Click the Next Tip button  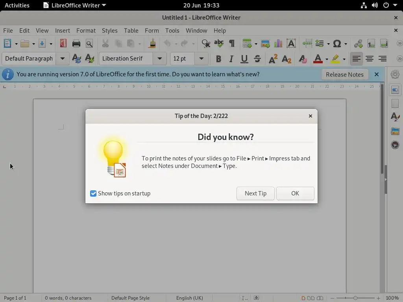255,193
